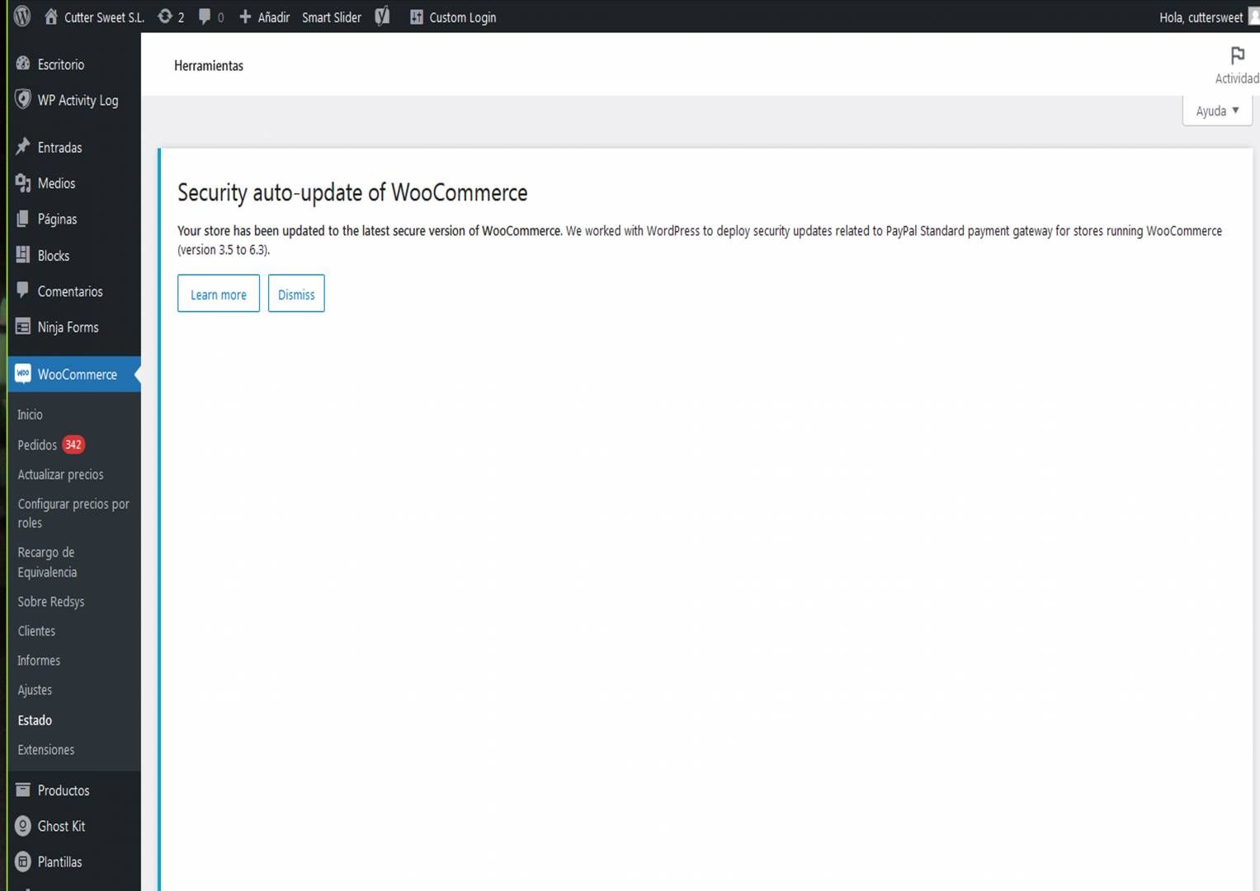Expand the Ayuda help dropdown

pyautogui.click(x=1217, y=111)
